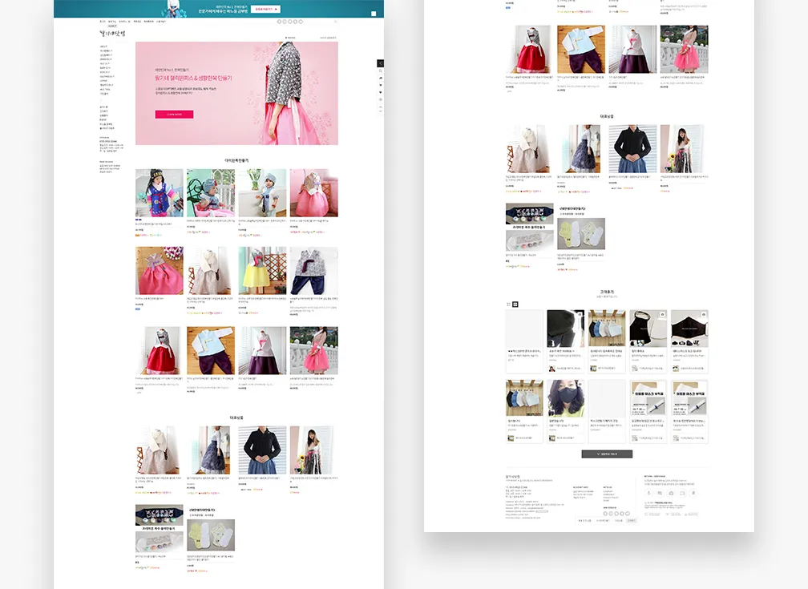Open the purple skirt hanbok on left page
Image resolution: width=808 pixels, height=589 pixels.
coord(262,350)
